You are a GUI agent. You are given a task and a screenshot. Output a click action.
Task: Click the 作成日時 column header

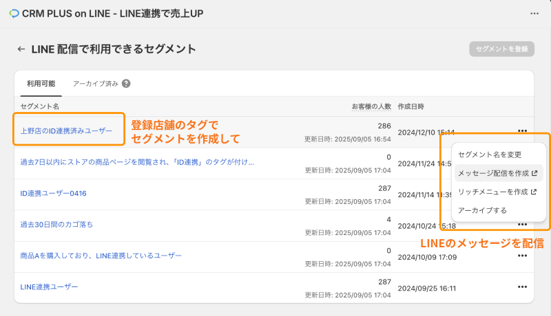pos(410,106)
